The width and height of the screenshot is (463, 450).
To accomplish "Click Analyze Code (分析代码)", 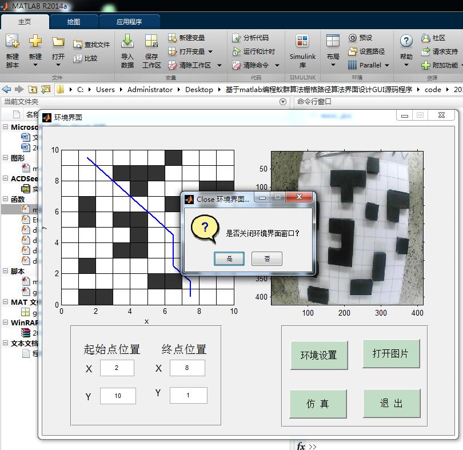I will pos(250,38).
